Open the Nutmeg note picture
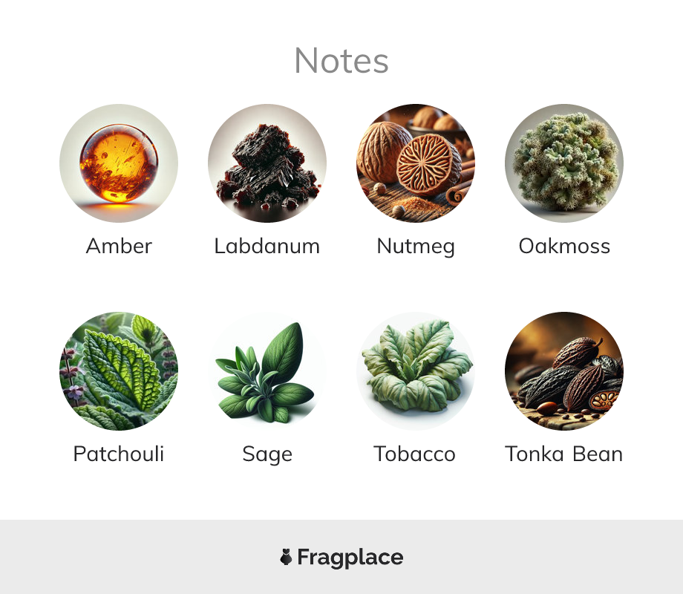This screenshot has height=594, width=683. (416, 163)
